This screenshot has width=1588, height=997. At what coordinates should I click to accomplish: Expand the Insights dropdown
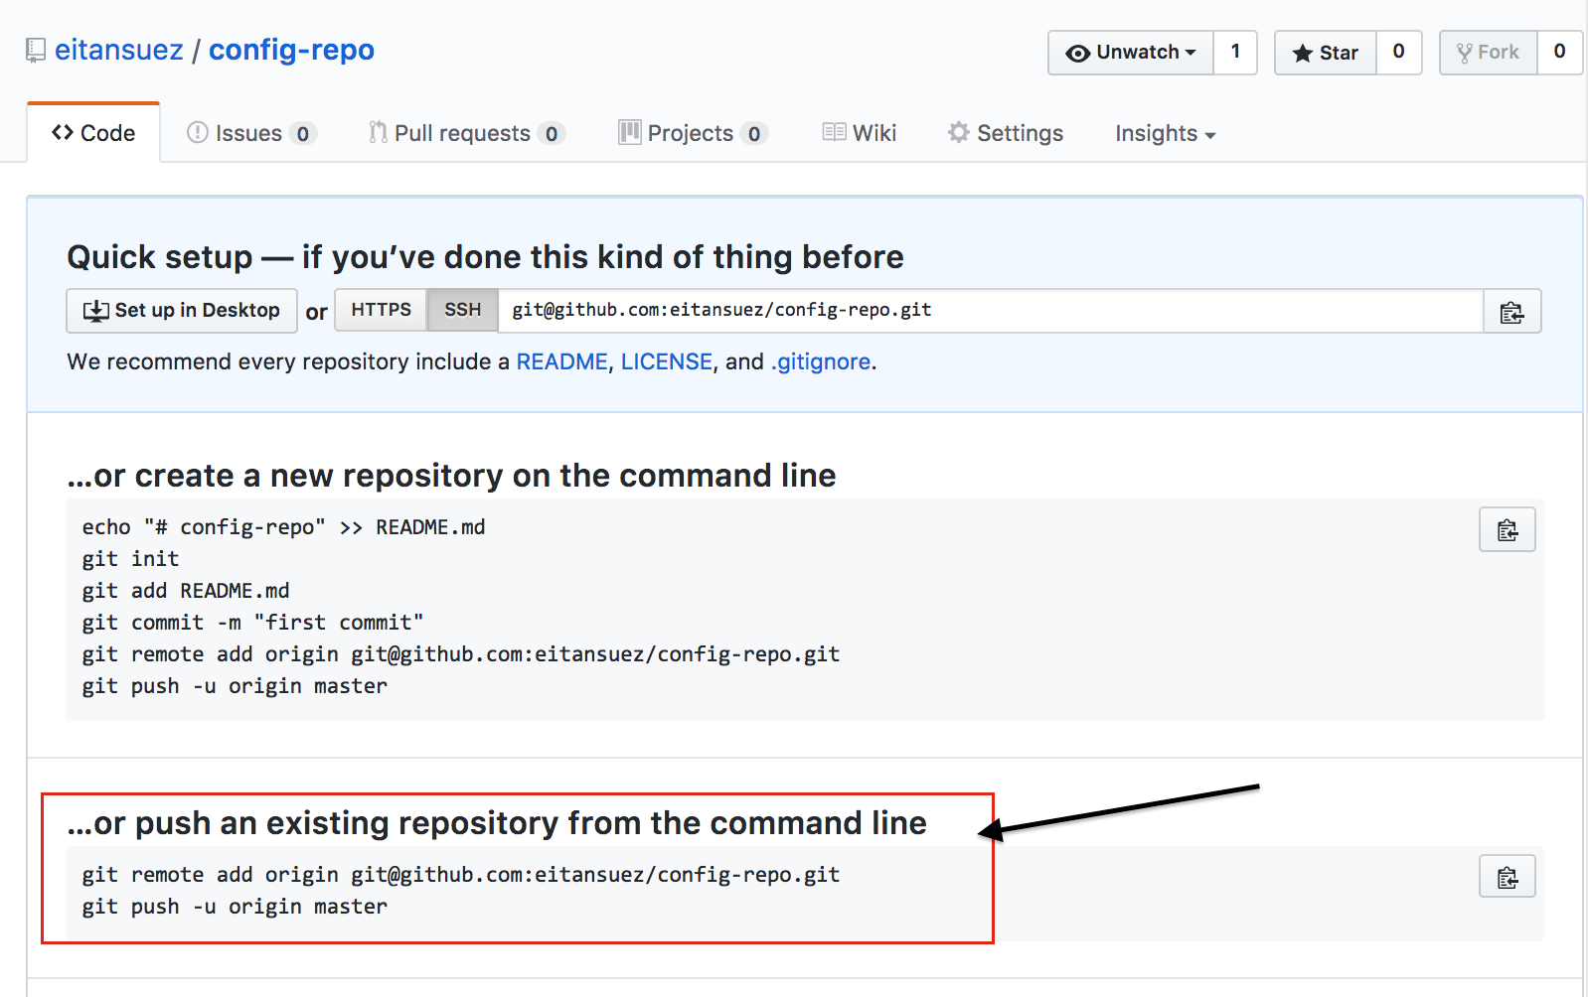1165,133
